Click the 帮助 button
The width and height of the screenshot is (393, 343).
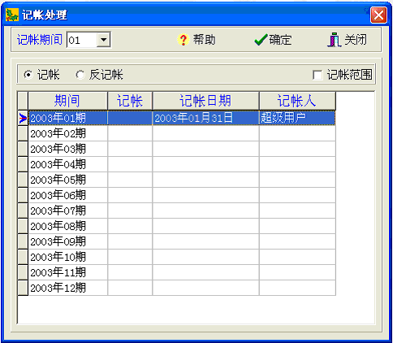[196, 40]
